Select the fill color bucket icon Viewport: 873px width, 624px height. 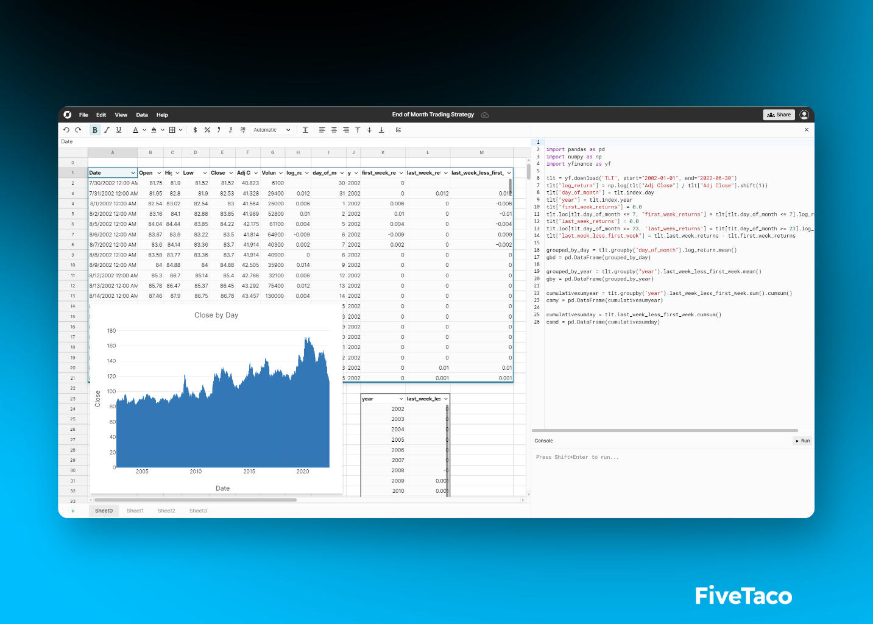pyautogui.click(x=154, y=130)
